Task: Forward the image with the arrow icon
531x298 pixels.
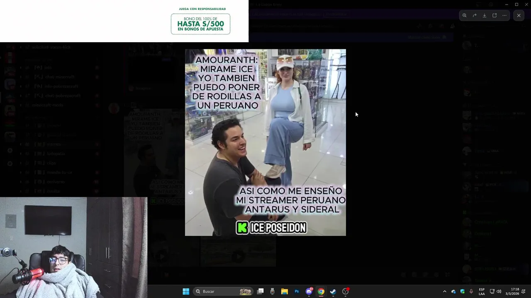Action: (x=475, y=15)
